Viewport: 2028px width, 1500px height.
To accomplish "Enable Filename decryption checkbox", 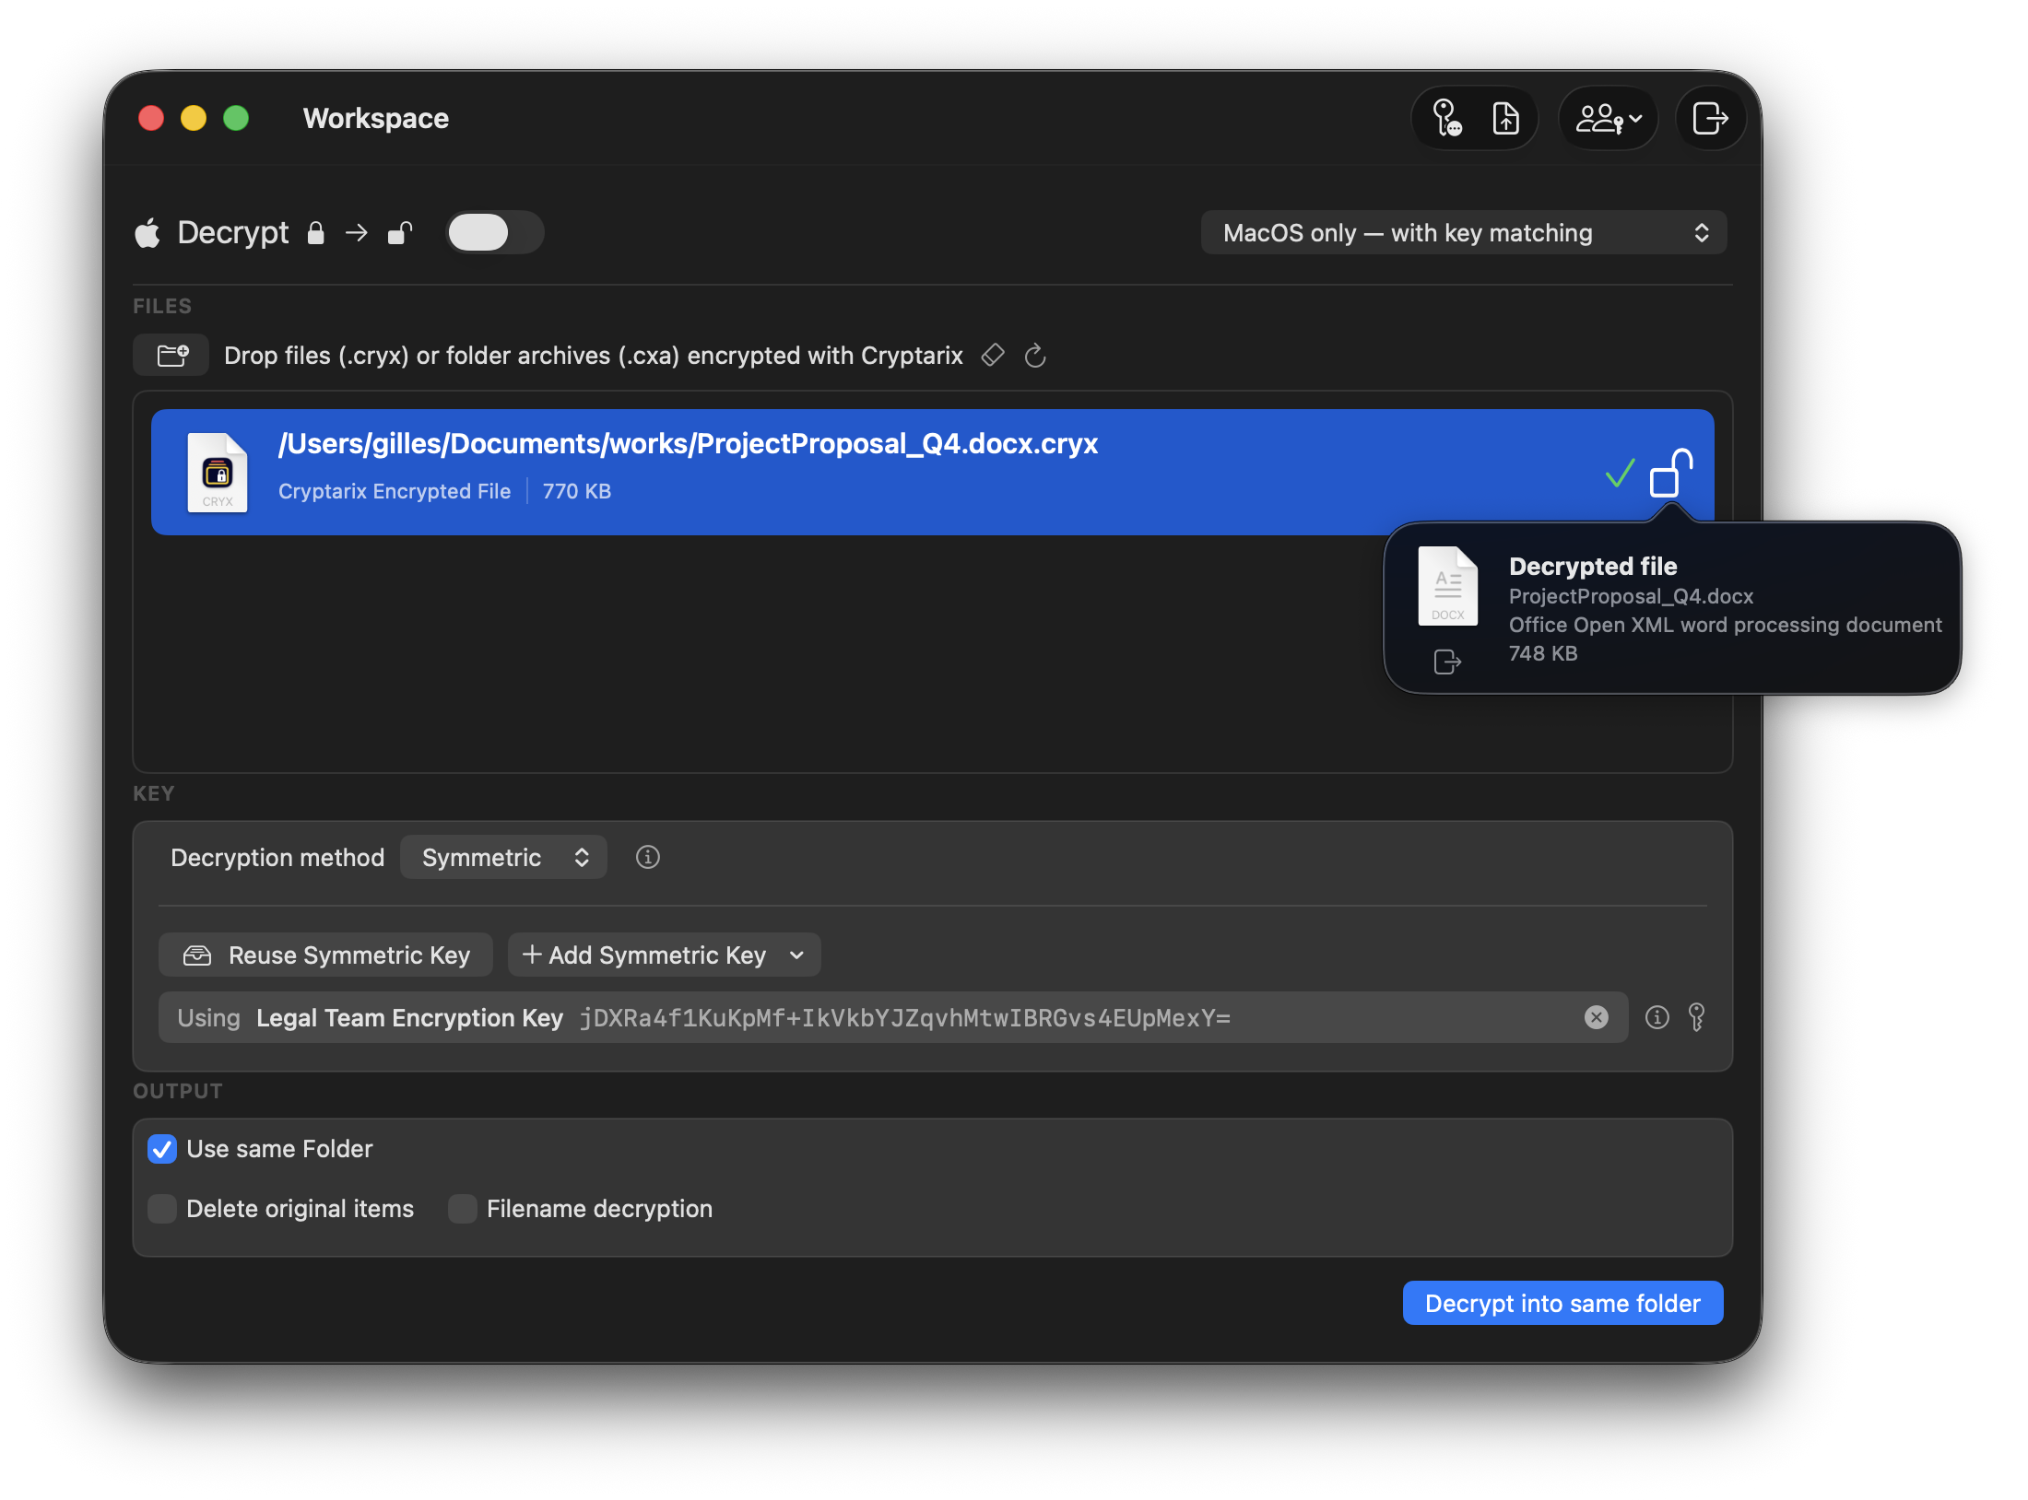I will click(463, 1208).
